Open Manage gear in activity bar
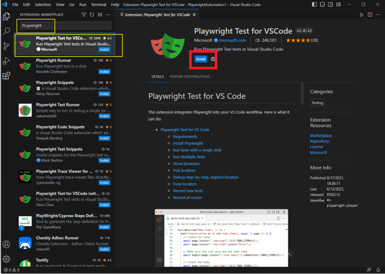385x274 pixels. [6, 259]
